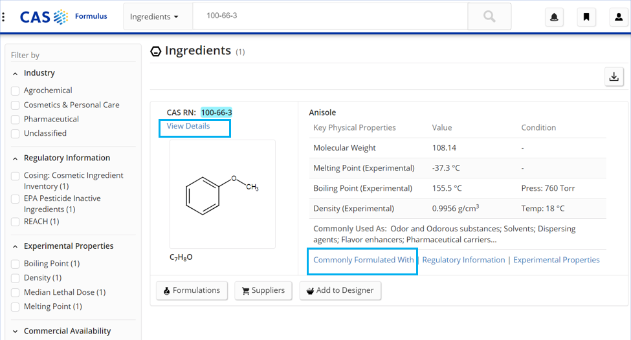Collapse the Experimental Properties filter section

(x=16, y=246)
